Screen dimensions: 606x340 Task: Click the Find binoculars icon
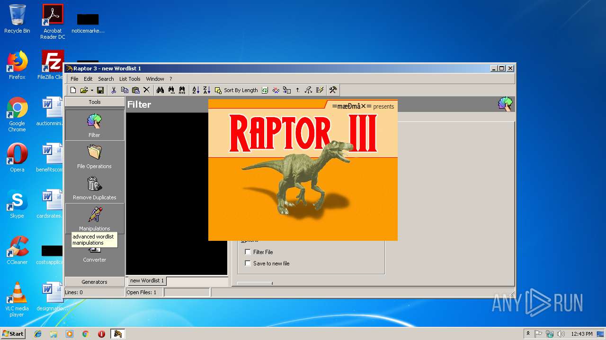(160, 90)
